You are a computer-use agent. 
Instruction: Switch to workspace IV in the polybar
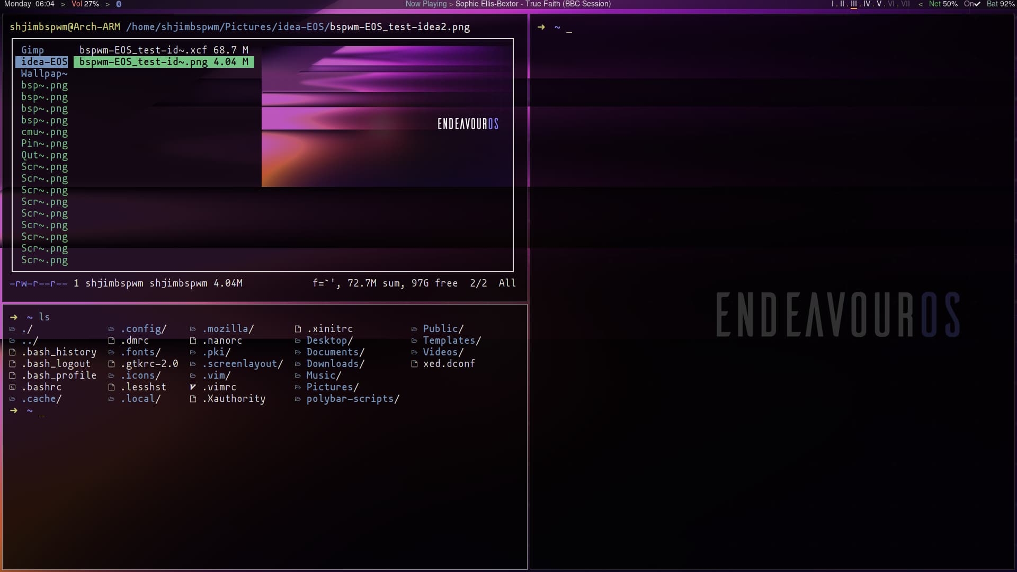(867, 4)
